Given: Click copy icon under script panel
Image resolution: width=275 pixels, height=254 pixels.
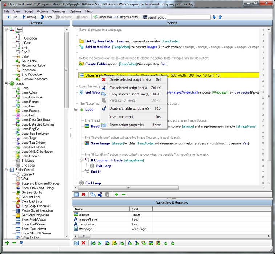Looking at the screenshot, I should click(x=93, y=194).
